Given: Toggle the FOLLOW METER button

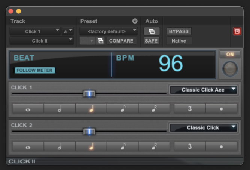Looking at the screenshot, I should coord(35,70).
